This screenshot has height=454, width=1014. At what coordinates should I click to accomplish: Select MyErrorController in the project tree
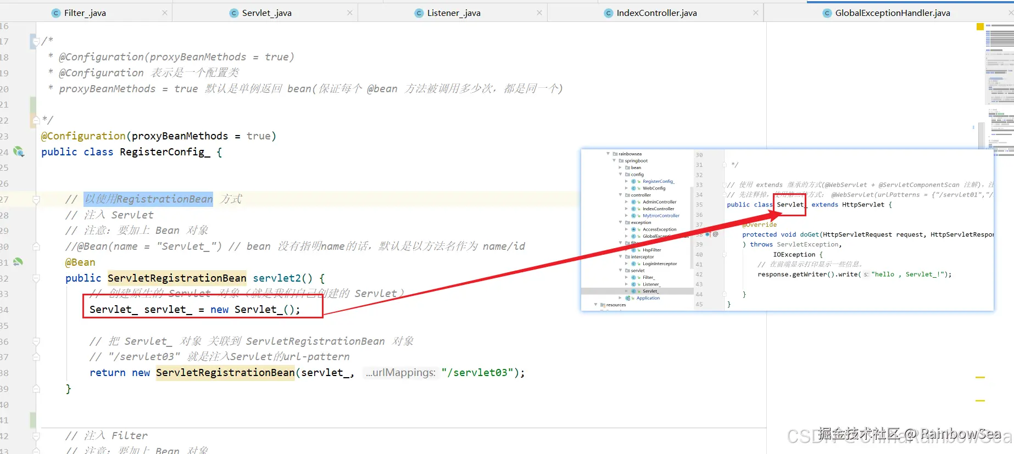(661, 216)
